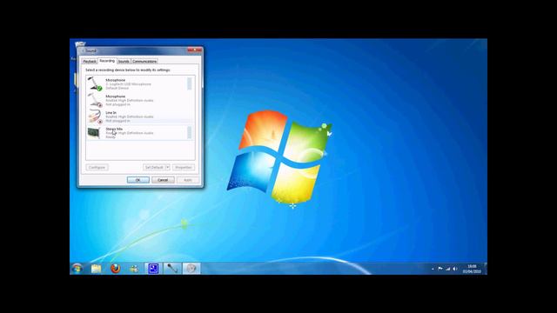Open the Set Default dropdown arrow
Image resolution: width=557 pixels, height=313 pixels.
[168, 167]
